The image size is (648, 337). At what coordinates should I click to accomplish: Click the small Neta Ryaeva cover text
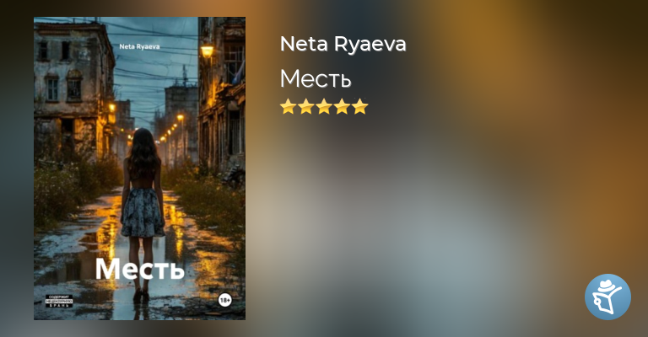click(139, 46)
